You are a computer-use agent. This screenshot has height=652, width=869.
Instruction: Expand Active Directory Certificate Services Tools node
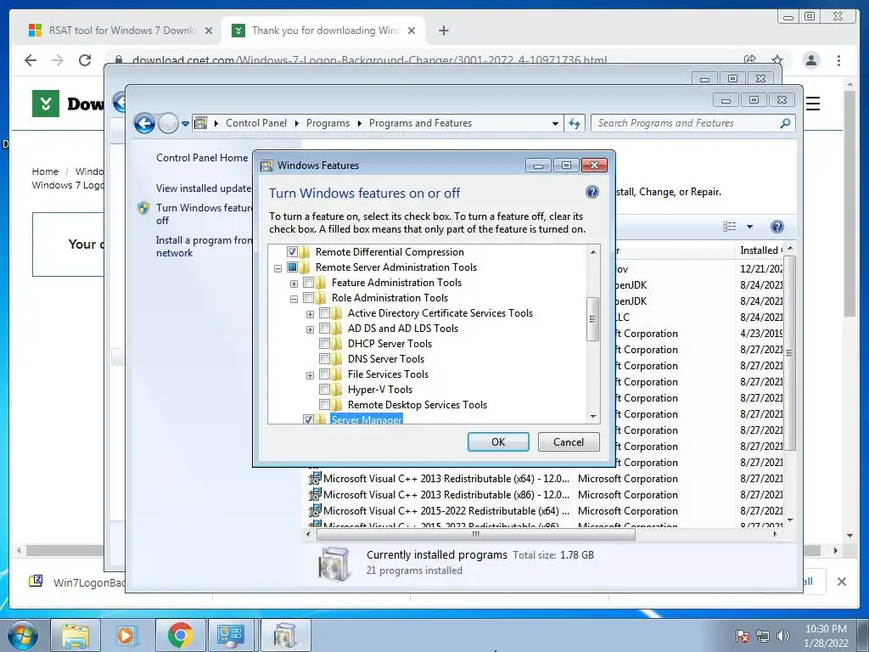tap(310, 314)
